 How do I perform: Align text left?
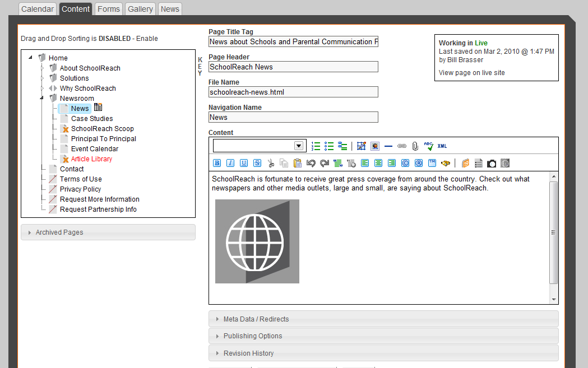coord(365,163)
